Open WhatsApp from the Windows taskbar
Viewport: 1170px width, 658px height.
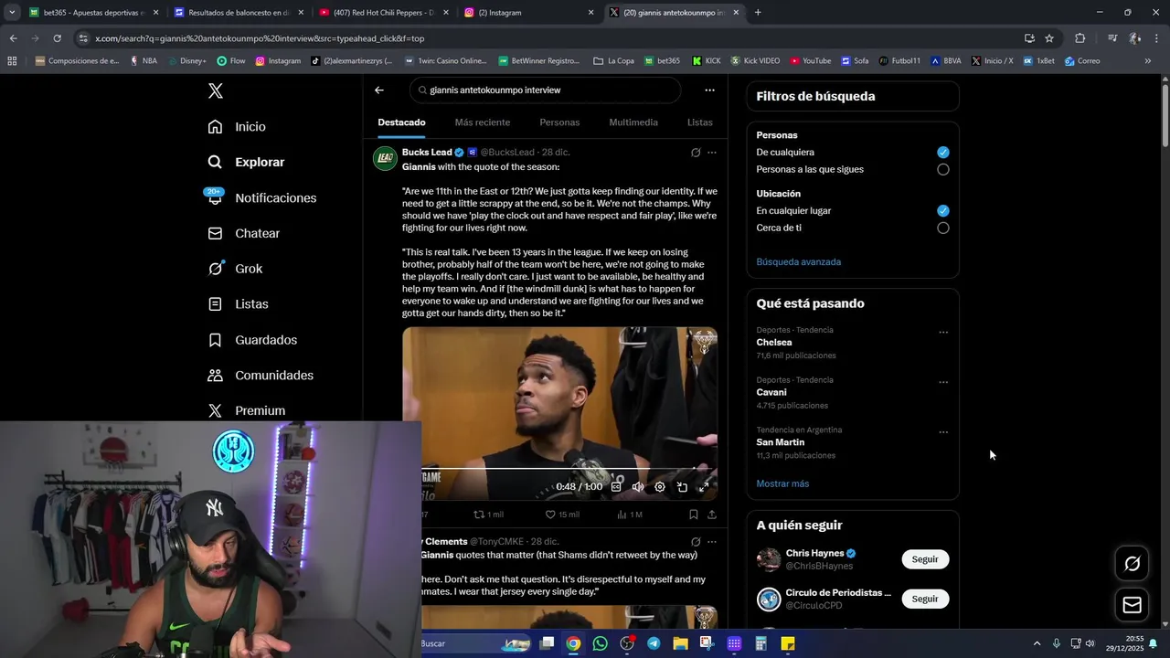tap(600, 644)
